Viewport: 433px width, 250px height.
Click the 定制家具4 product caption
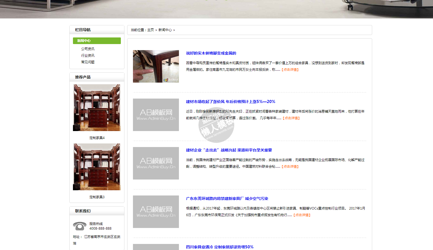coord(97,138)
